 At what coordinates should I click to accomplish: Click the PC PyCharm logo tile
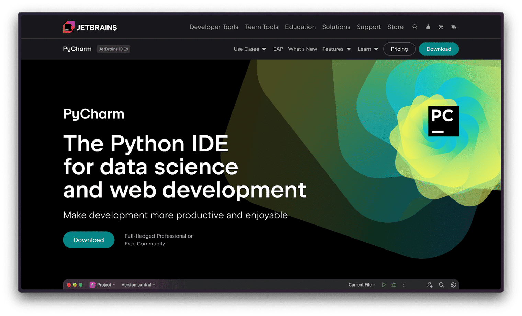443,121
